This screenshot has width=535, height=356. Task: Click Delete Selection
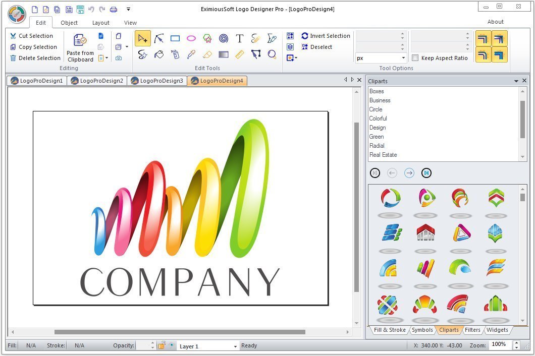tap(35, 58)
